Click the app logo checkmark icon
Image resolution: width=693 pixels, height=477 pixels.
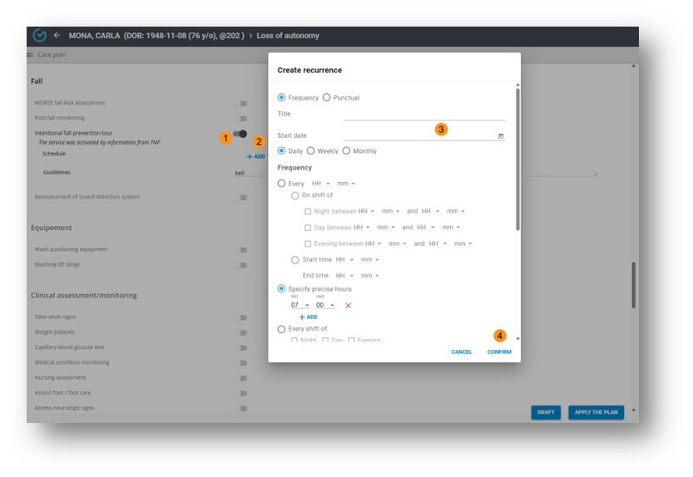[x=39, y=36]
